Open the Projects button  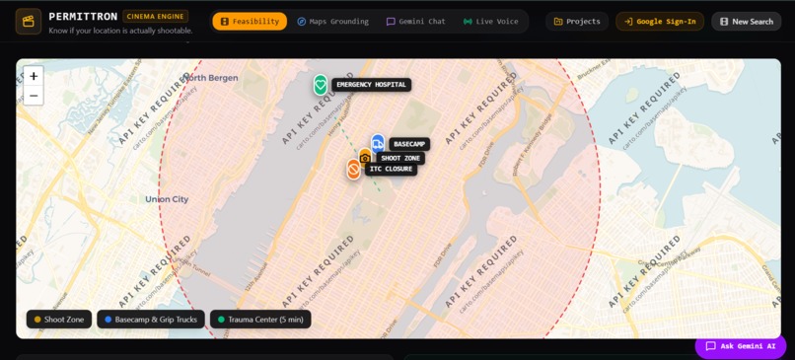click(577, 22)
